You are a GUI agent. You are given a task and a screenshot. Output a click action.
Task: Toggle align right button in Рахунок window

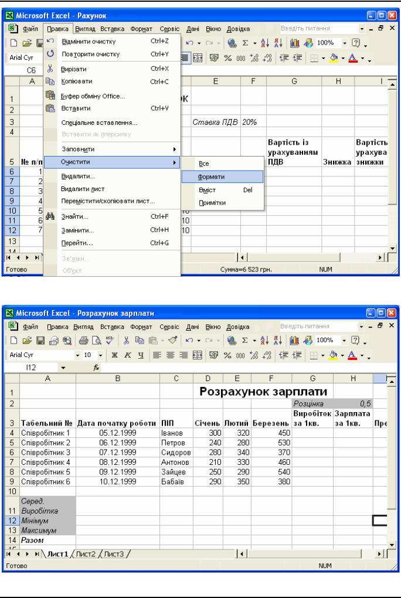(185, 58)
